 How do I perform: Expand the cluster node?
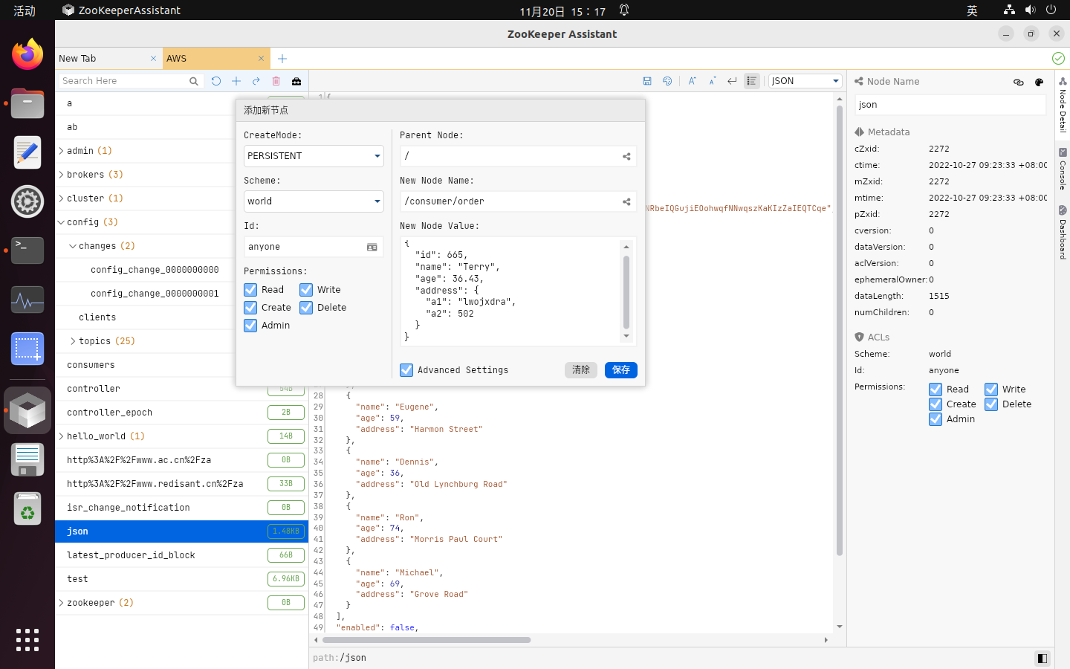tap(62, 198)
